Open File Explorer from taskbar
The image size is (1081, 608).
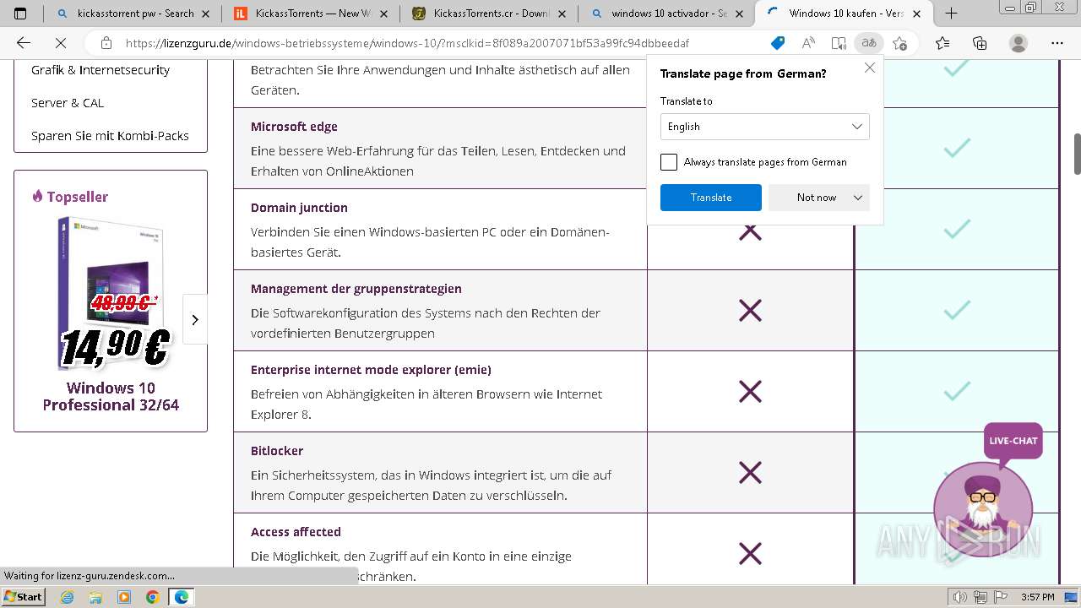click(95, 597)
